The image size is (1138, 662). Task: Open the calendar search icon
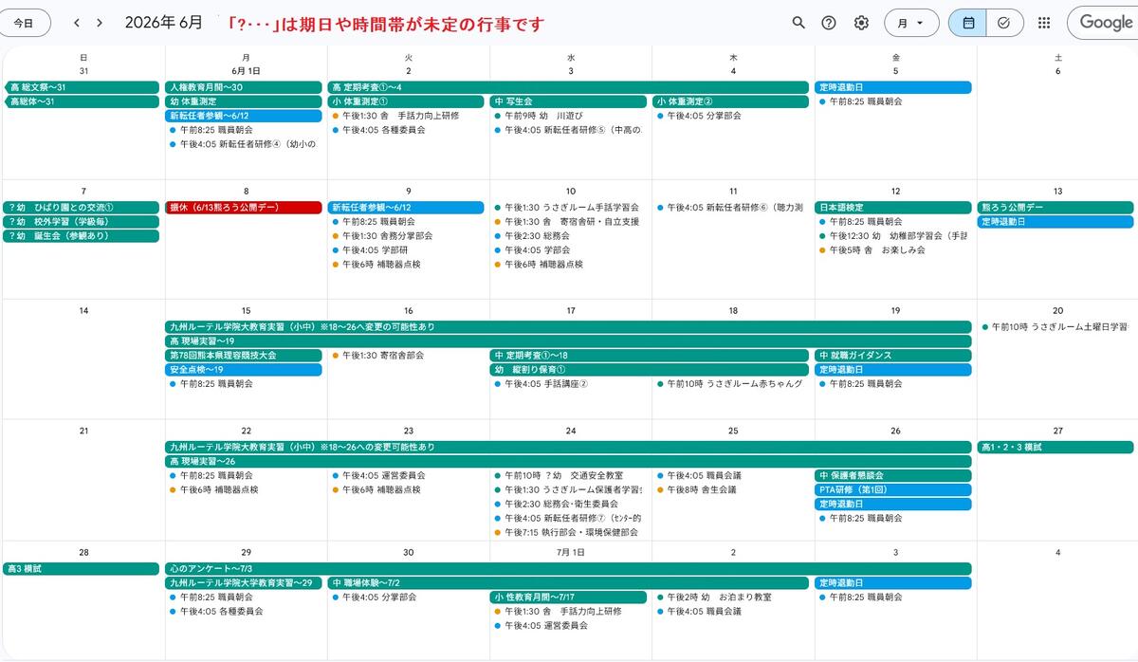click(798, 23)
